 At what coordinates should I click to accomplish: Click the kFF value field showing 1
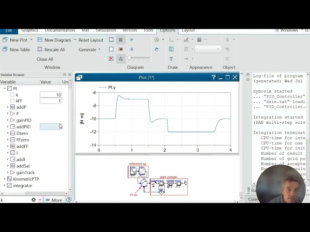(x=51, y=101)
